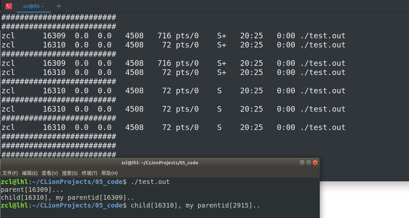409x218 pixels.
Task: Switch to the zcl@lhl: ~ tab
Action: coord(33,6)
